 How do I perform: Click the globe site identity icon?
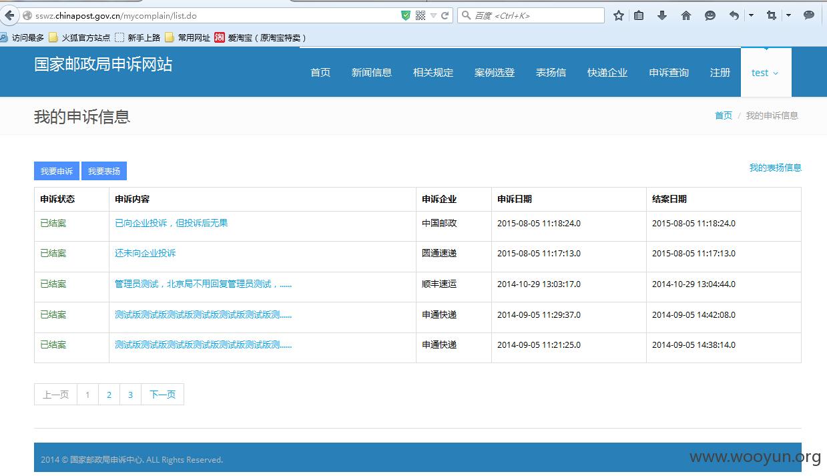pos(27,15)
